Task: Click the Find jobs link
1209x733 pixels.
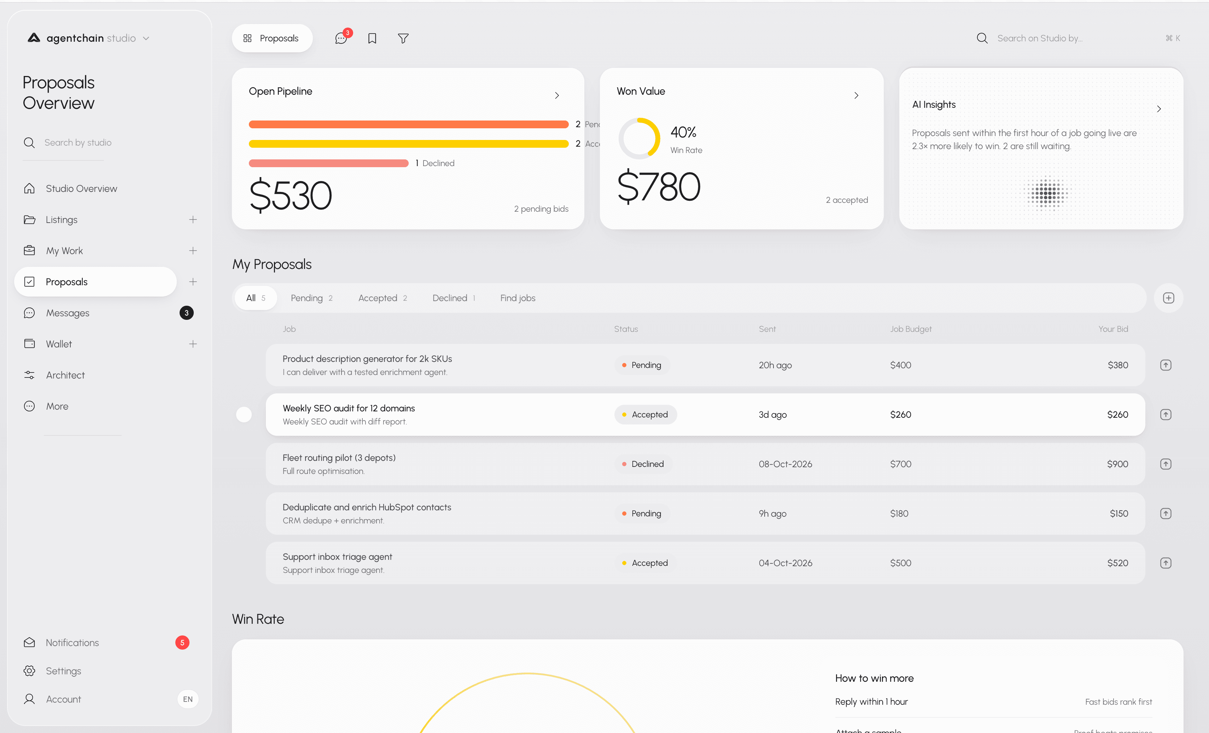Action: 518,298
